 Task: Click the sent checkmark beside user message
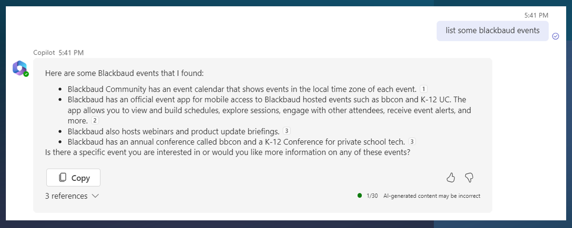pyautogui.click(x=555, y=36)
